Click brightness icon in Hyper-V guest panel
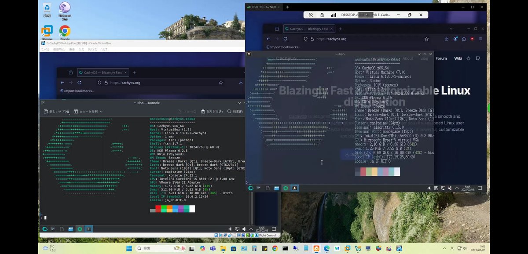The height and width of the screenshot is (254, 528). (x=429, y=188)
